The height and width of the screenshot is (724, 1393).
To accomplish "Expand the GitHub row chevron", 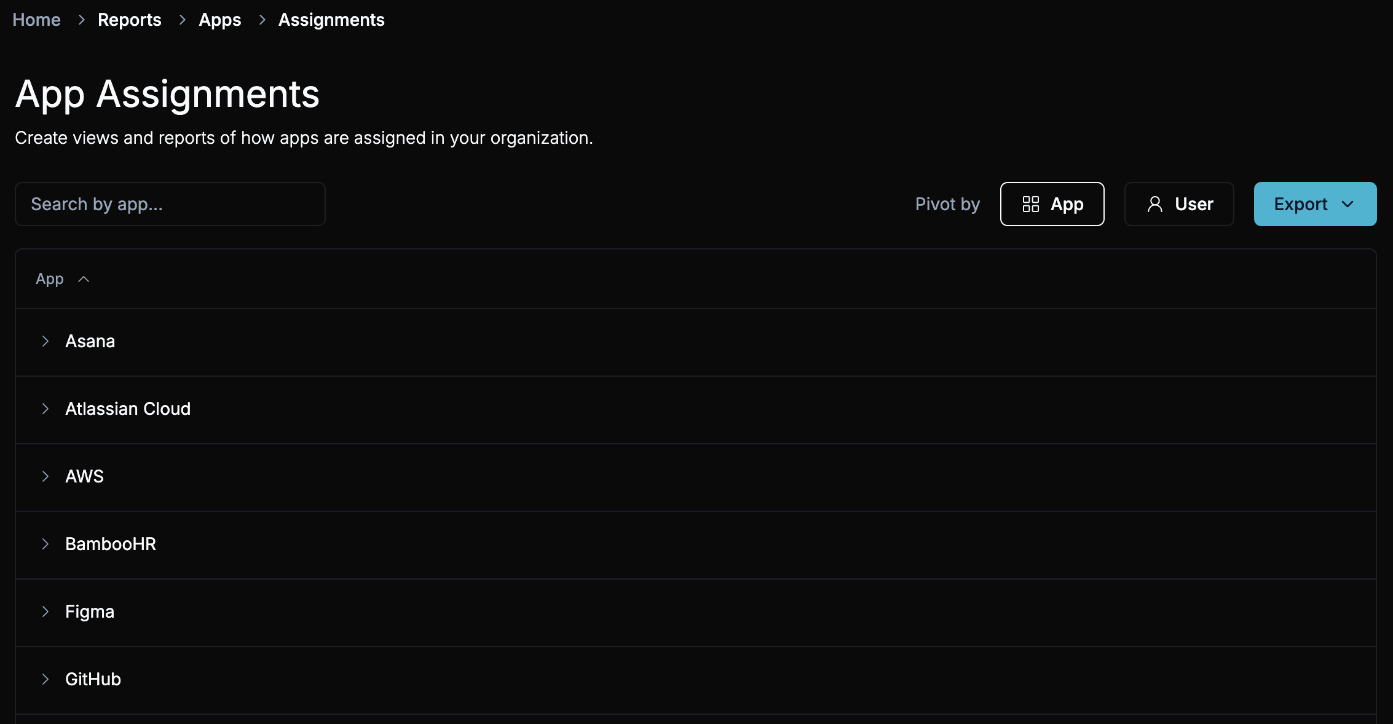I will click(45, 679).
